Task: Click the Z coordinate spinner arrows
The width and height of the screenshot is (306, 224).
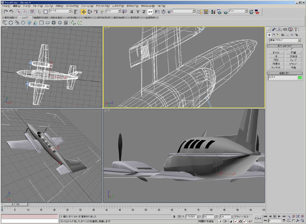Action: click(232, 217)
